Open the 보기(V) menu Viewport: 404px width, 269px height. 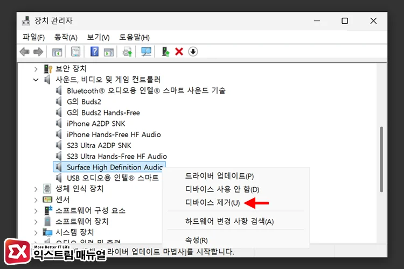tap(98, 37)
